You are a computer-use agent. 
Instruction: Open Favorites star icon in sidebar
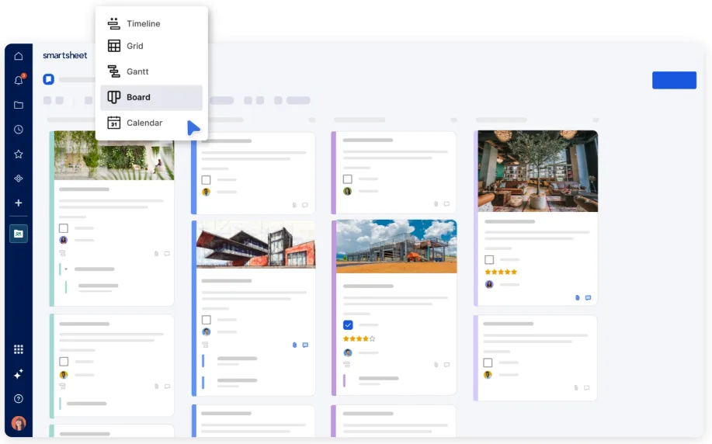coord(18,154)
